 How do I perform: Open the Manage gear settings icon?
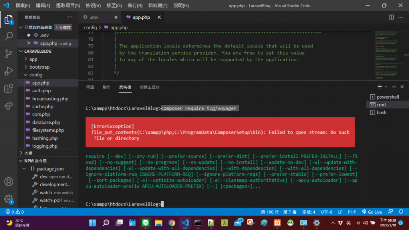click(x=9, y=199)
